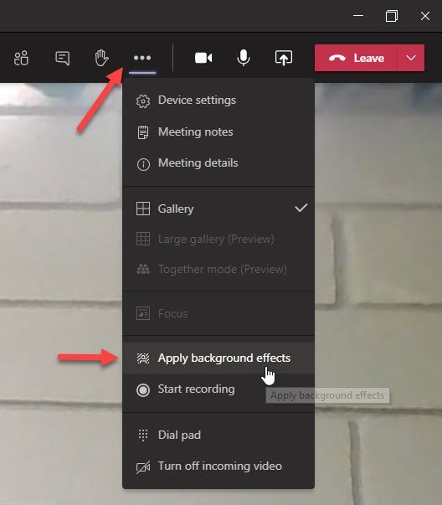
Task: Open Device settings from the menu
Action: pos(218,100)
